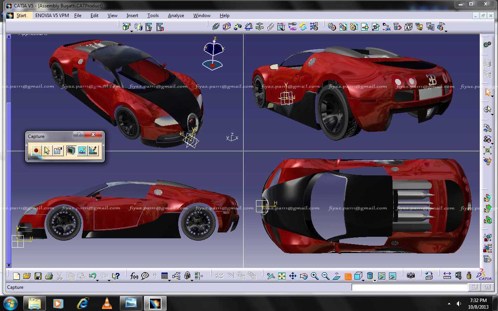Open a file using the folder icon
Screen dimensions: 498x311
point(27,276)
